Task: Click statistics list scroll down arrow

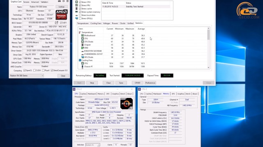Action: 208,67
